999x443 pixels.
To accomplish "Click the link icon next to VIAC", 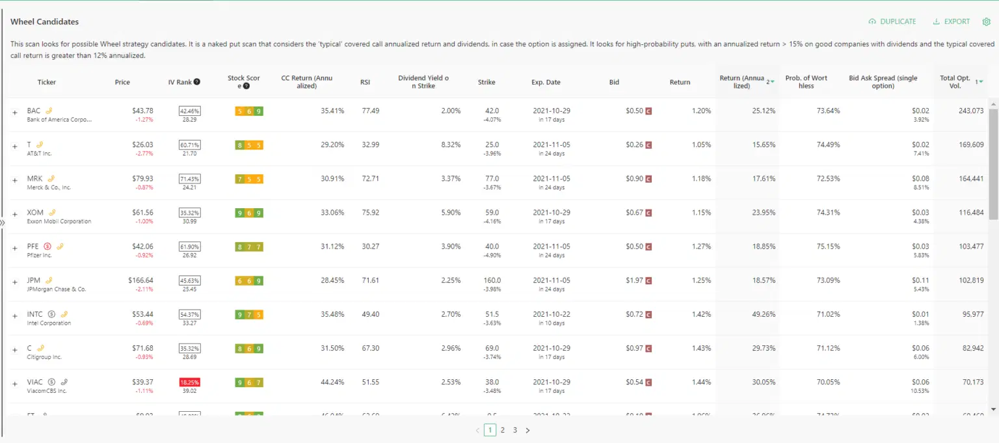I will (64, 382).
